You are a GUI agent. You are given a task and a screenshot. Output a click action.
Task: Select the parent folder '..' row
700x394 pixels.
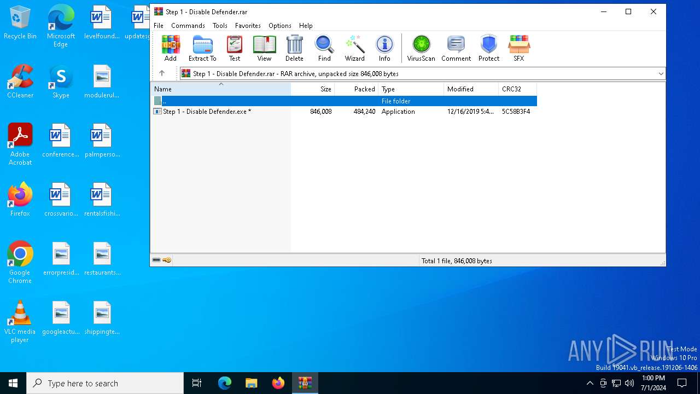(x=344, y=101)
